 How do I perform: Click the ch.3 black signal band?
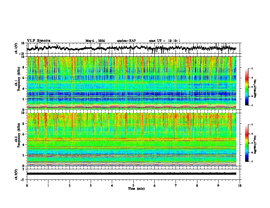pyautogui.click(x=132, y=174)
